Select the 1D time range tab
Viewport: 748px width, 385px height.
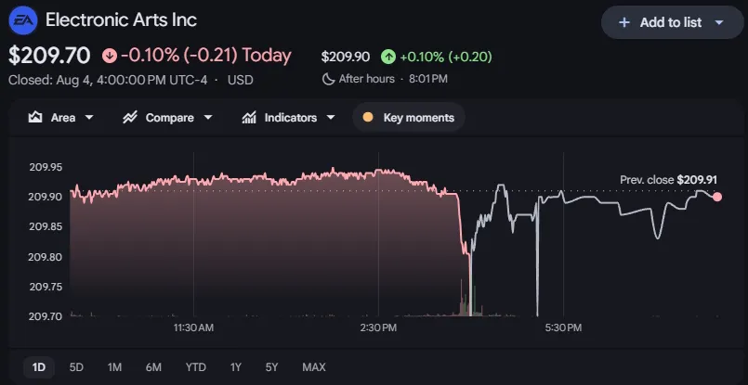(x=39, y=367)
